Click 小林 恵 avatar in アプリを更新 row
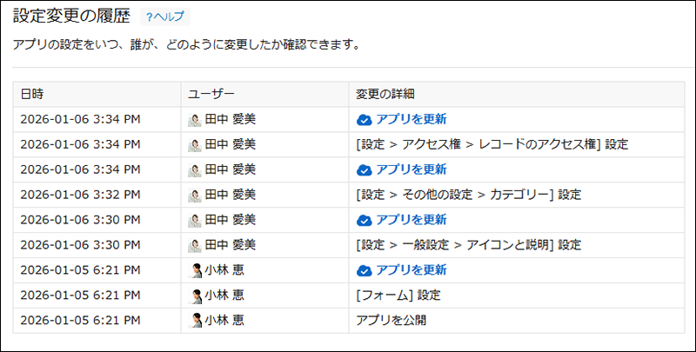This screenshot has width=696, height=352. coord(194,270)
